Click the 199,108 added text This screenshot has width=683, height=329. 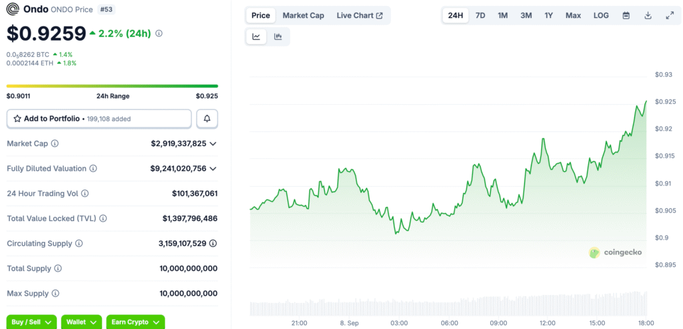(109, 119)
